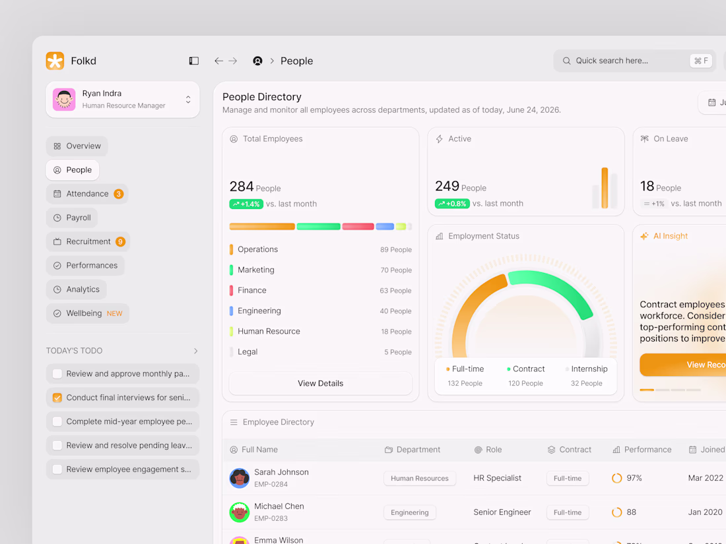This screenshot has width=726, height=544.
Task: Open the Ryan Indra account switcher chevrons
Action: click(188, 100)
